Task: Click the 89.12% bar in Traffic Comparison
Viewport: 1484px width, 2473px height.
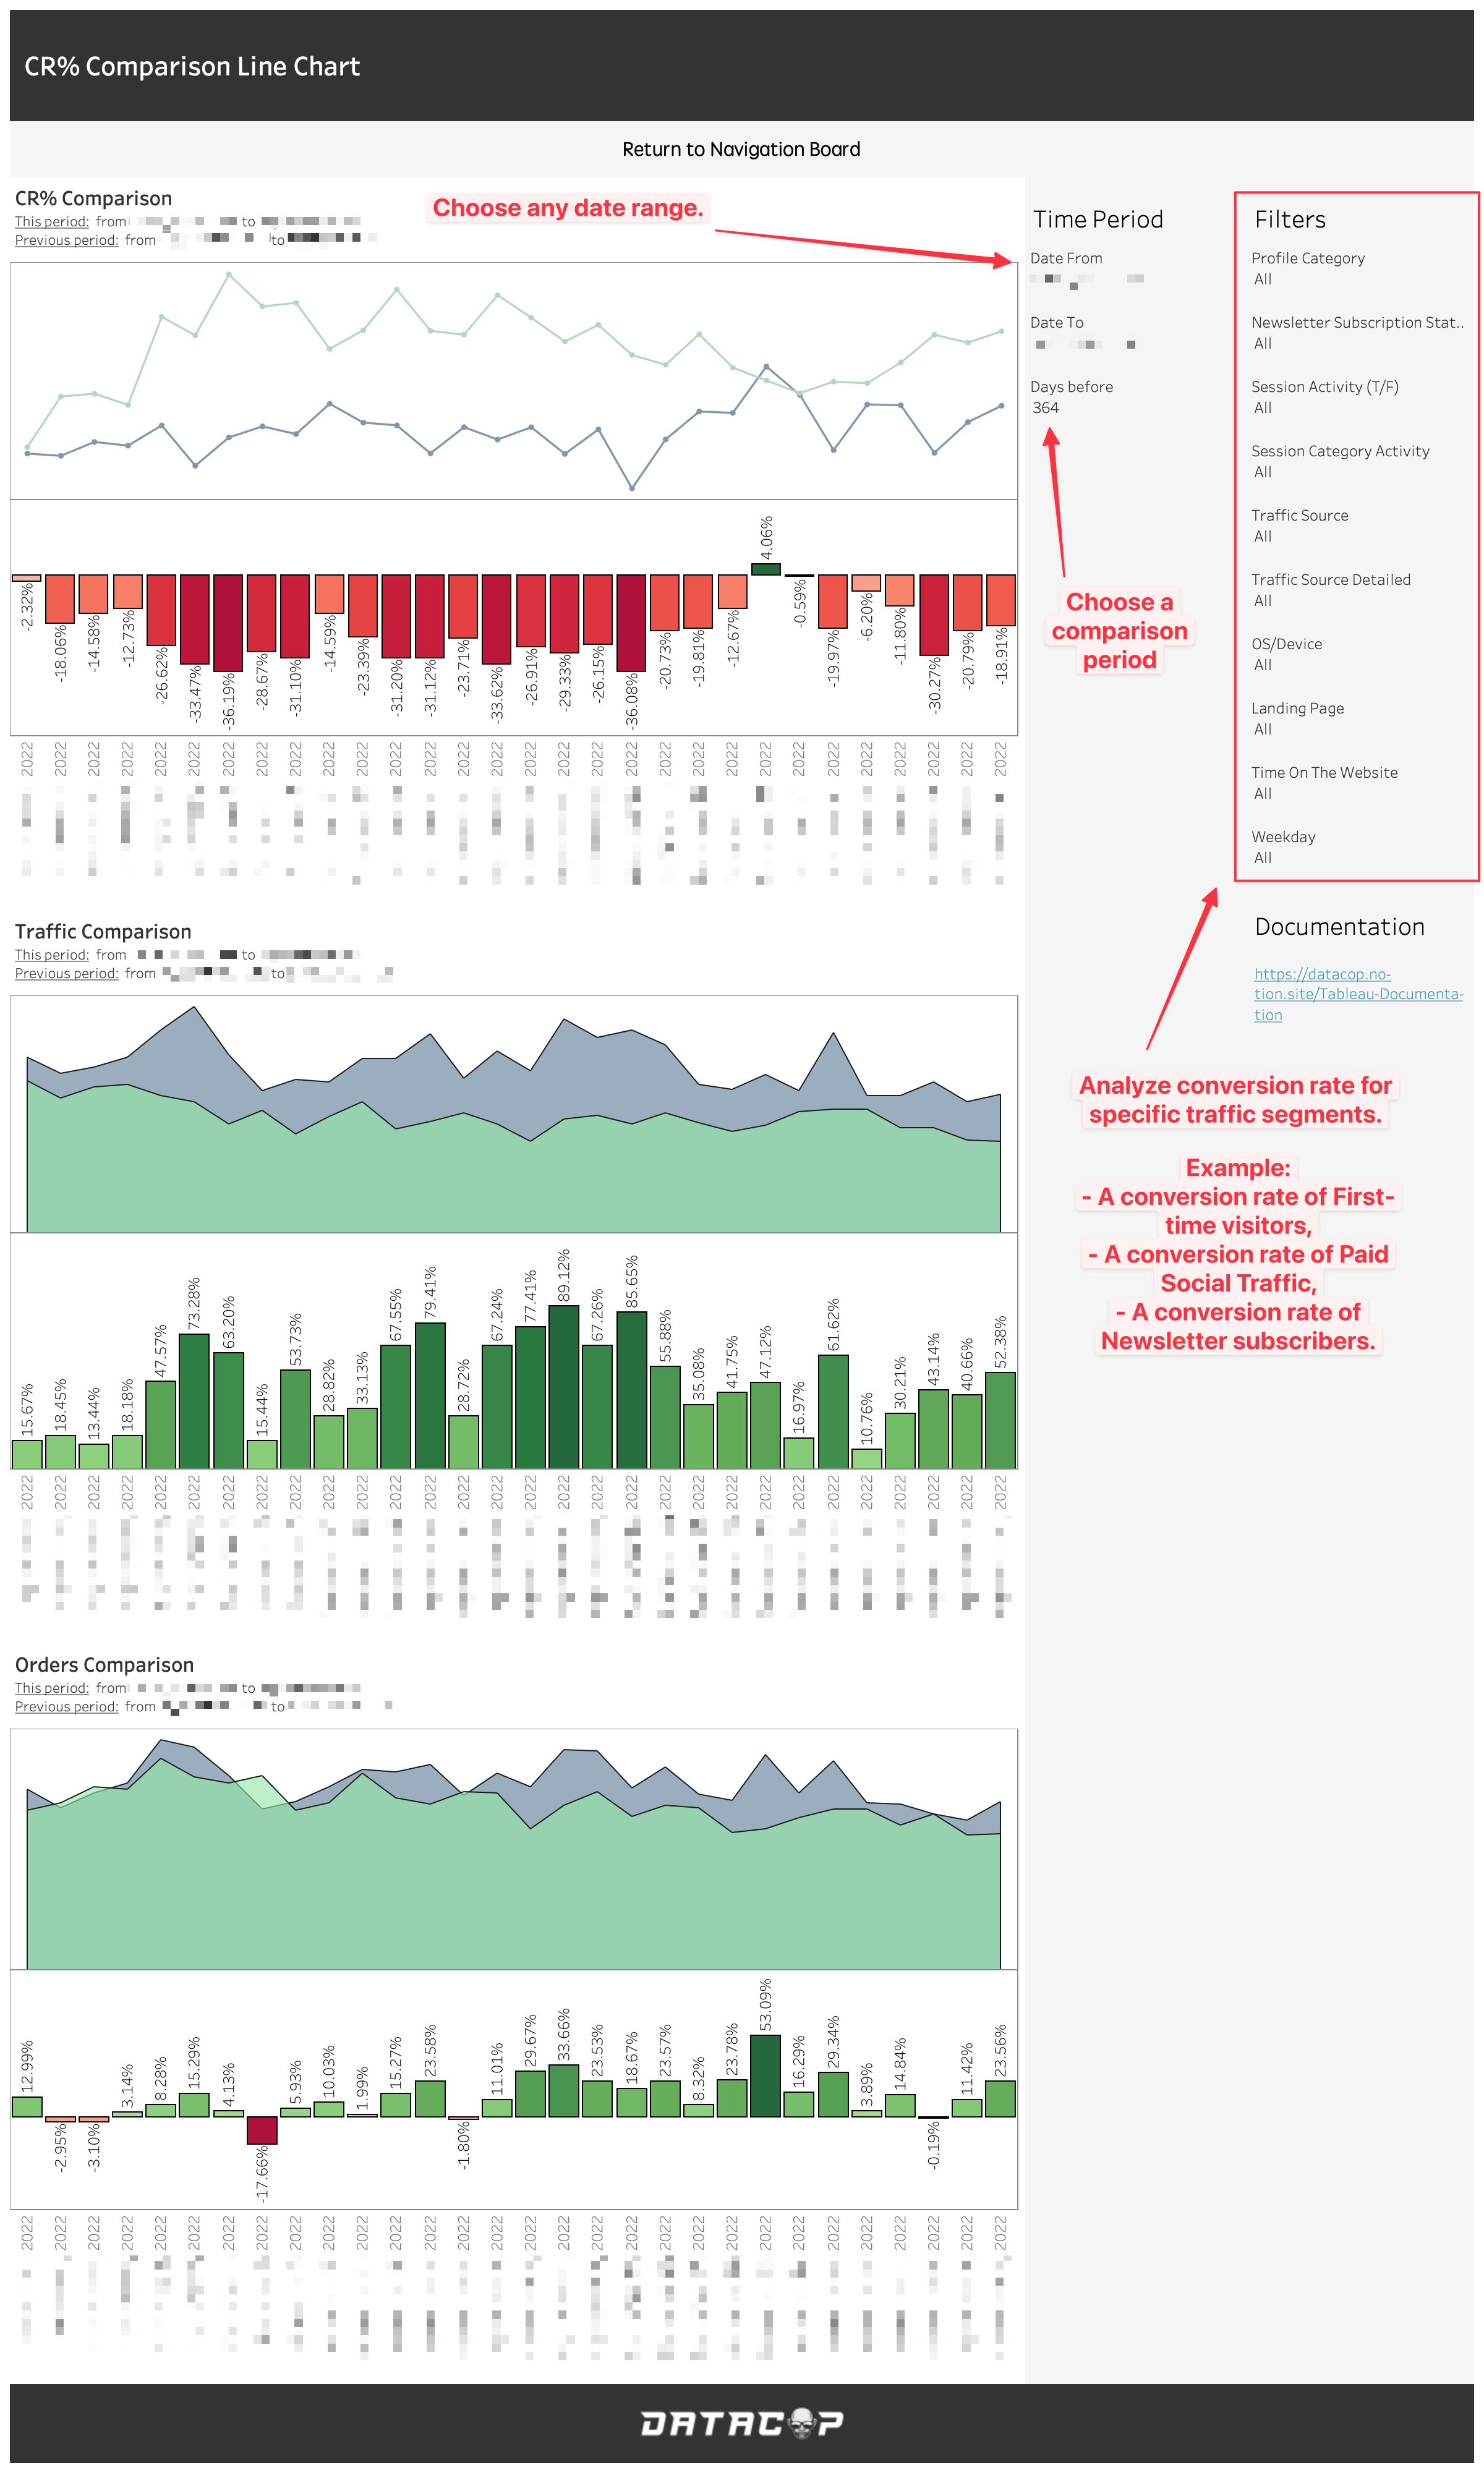Action: 564,1387
